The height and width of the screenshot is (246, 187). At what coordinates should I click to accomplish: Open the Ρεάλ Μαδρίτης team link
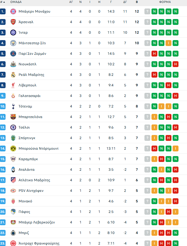click(31, 75)
